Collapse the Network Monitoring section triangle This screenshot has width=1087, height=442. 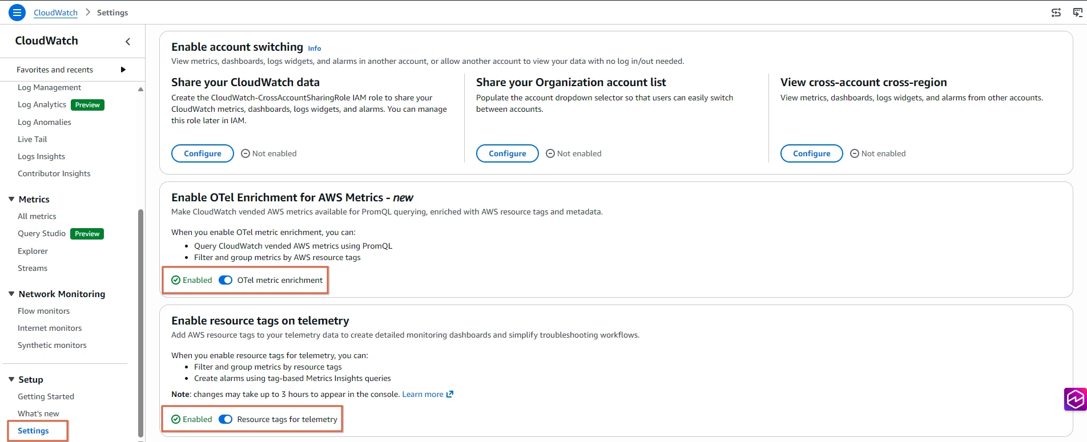click(x=11, y=294)
